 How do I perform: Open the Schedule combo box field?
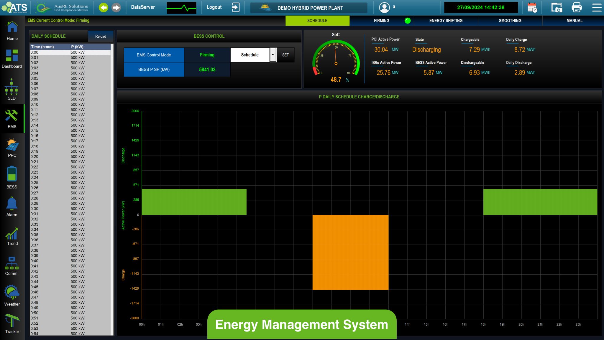click(250, 55)
